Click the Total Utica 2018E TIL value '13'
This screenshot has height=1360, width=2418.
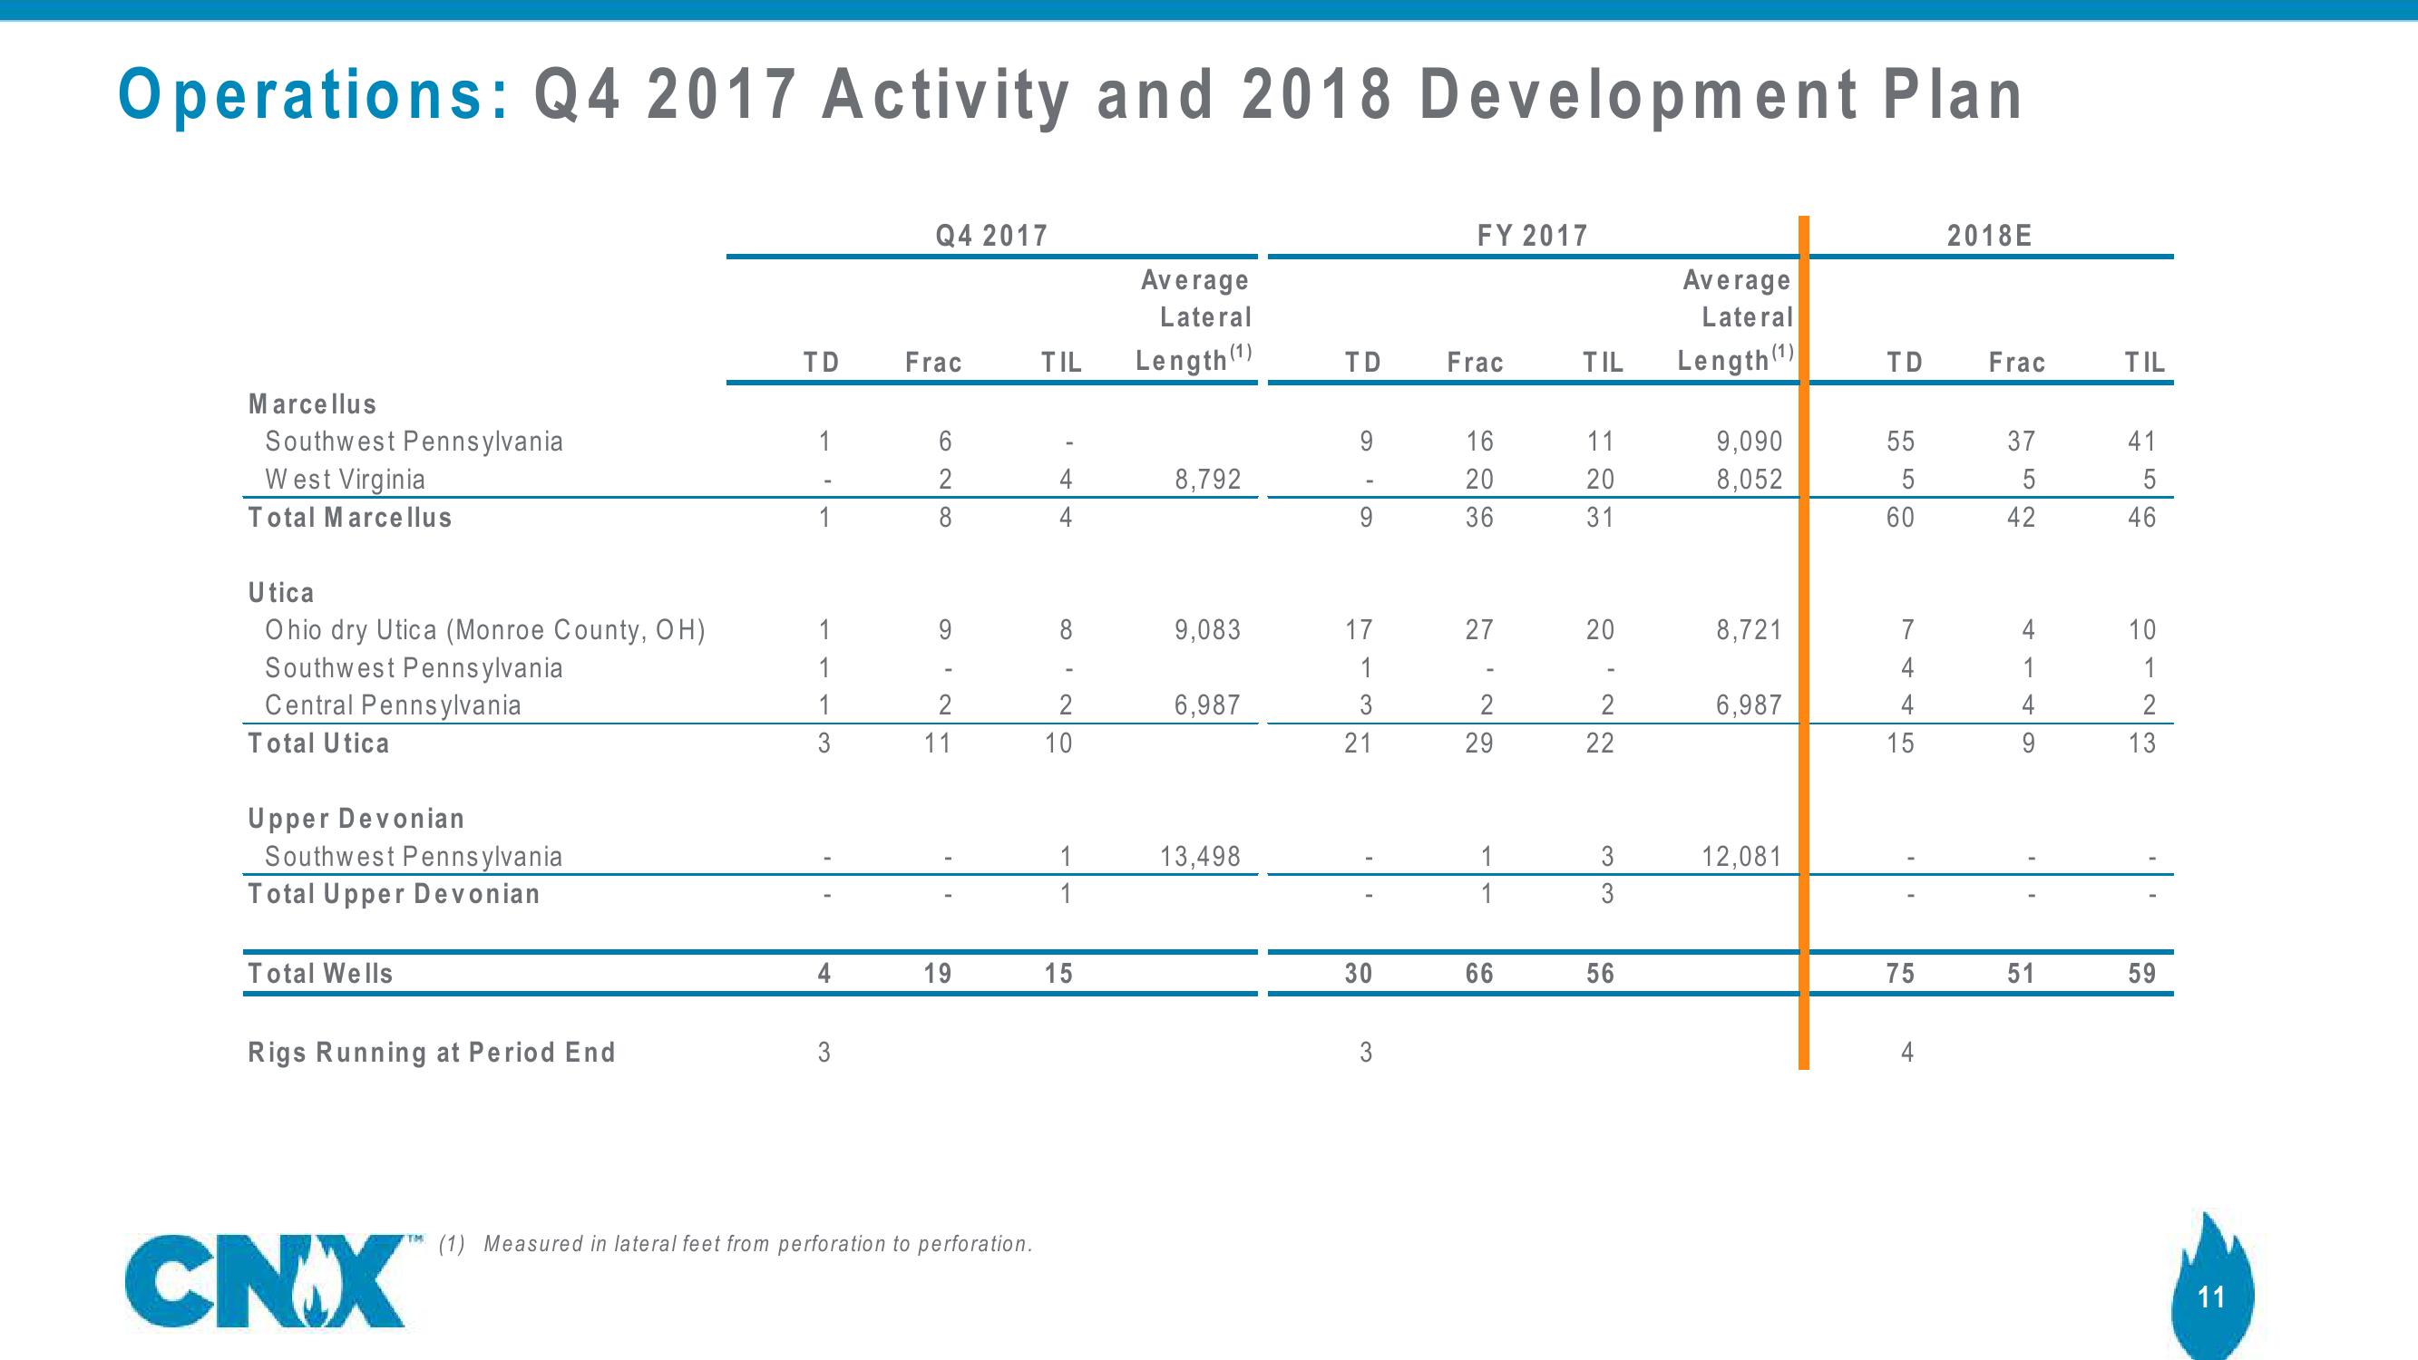point(2142,743)
